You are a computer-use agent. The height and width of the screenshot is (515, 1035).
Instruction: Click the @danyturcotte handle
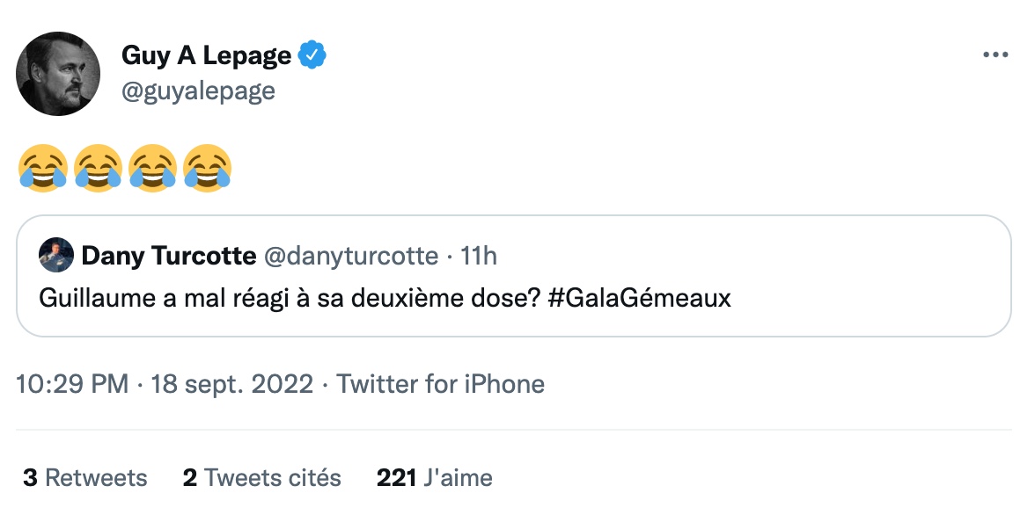[350, 256]
